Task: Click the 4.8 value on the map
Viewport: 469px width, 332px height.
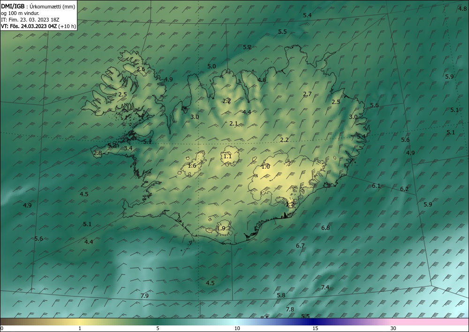Action: (462, 9)
